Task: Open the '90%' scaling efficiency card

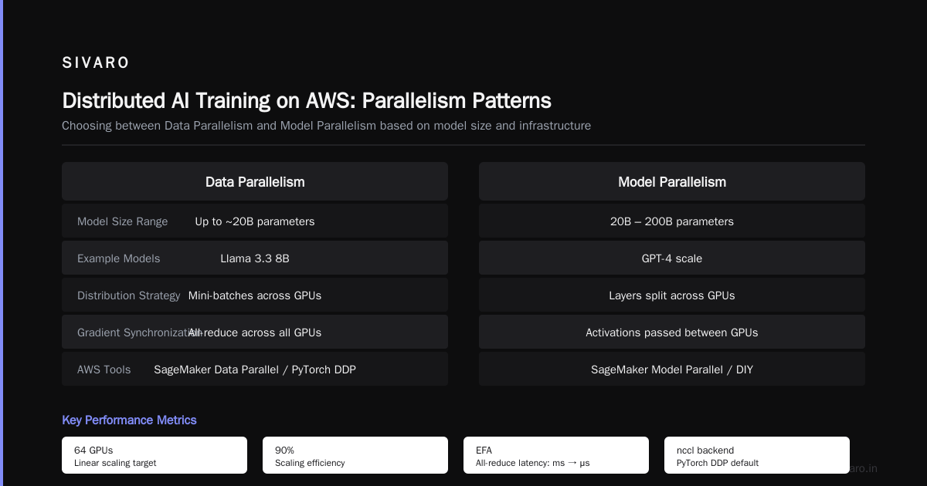Action: click(x=355, y=455)
